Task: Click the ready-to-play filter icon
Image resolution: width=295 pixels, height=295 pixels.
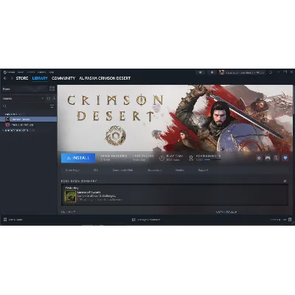Action: tap(54, 98)
